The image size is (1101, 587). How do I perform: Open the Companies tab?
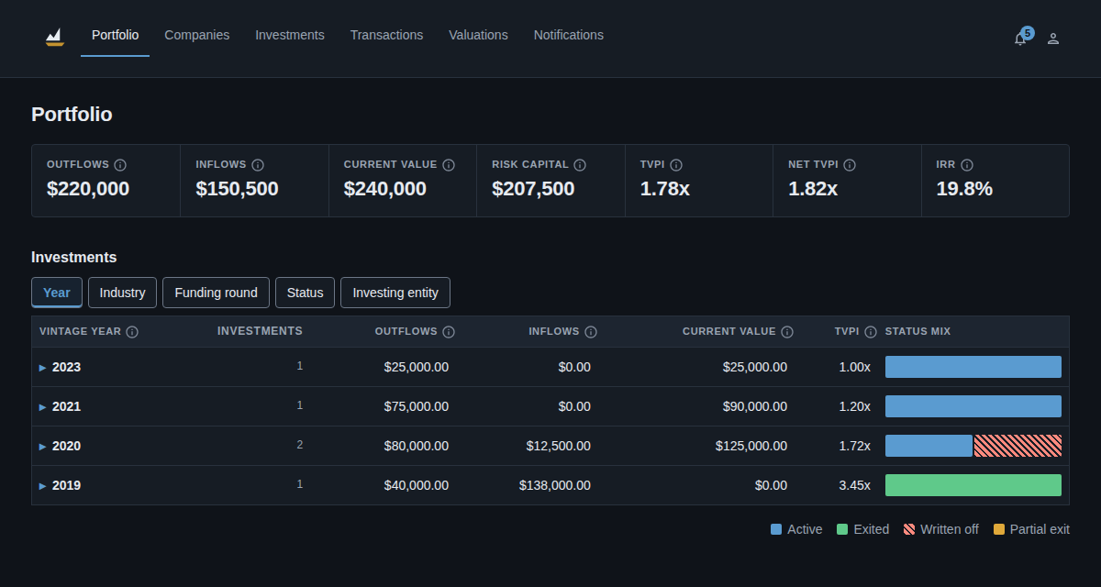197,35
